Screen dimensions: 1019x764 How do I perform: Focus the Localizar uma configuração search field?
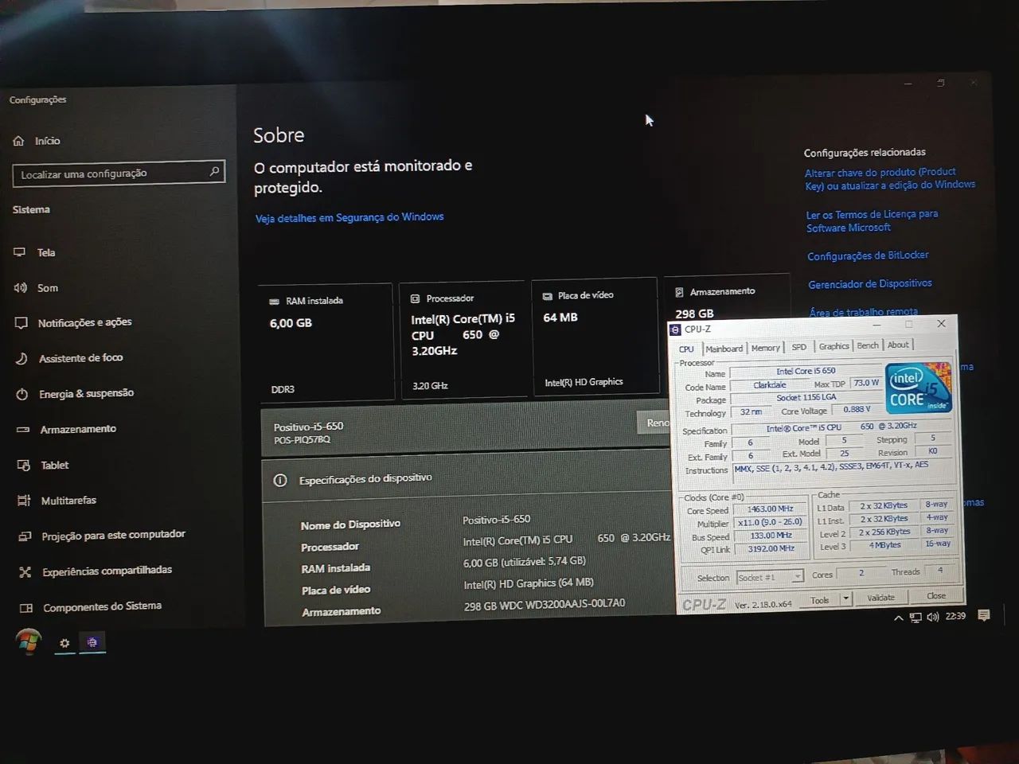119,173
